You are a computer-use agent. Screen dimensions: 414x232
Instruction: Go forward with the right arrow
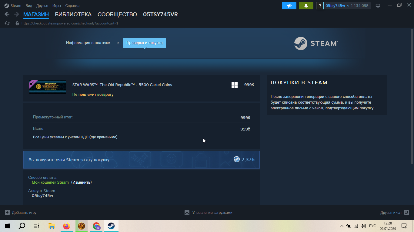pos(16,14)
